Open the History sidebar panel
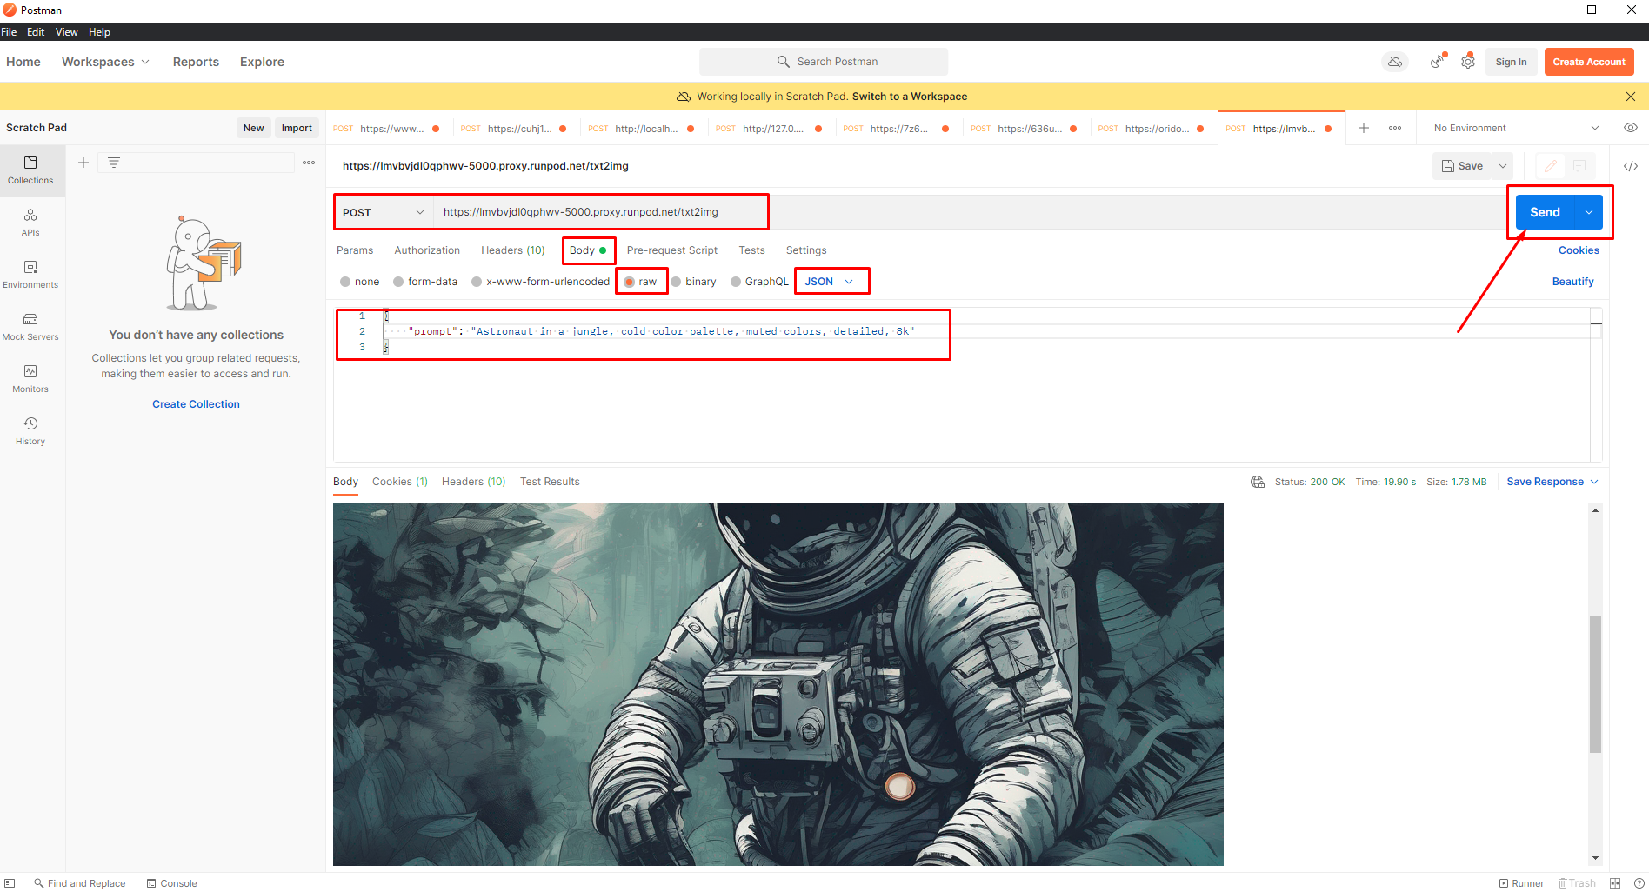This screenshot has width=1649, height=892. click(30, 430)
